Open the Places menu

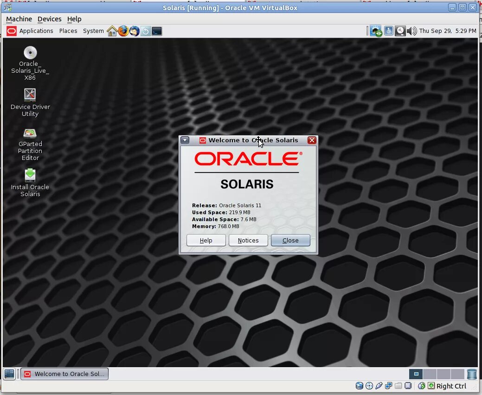pos(68,31)
